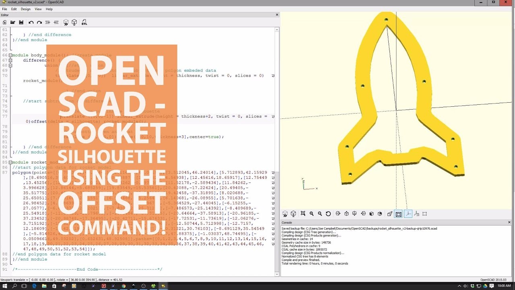Open the Help menu

pos(49,9)
